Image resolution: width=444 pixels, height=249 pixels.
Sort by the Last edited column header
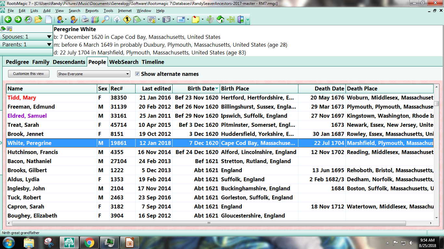coord(154,89)
